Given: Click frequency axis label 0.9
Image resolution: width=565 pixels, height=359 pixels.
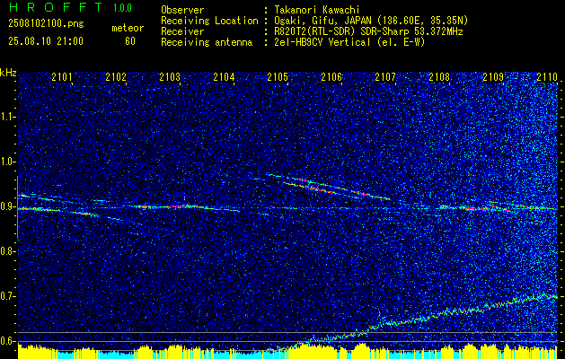Looking at the screenshot, I should [x=8, y=206].
